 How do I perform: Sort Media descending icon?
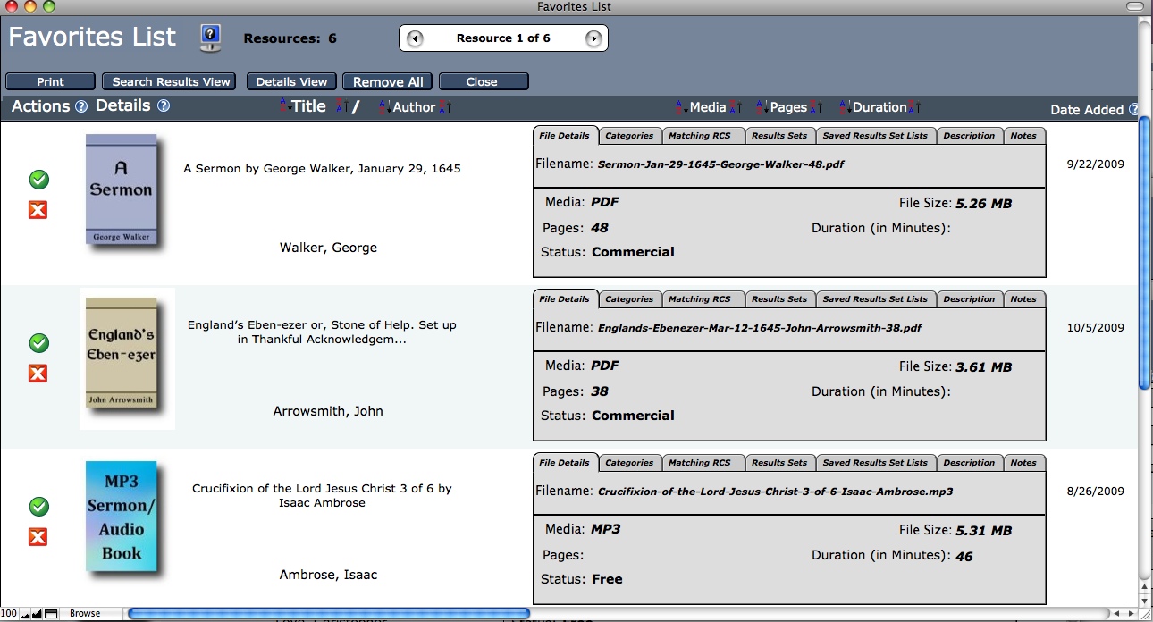tap(735, 107)
